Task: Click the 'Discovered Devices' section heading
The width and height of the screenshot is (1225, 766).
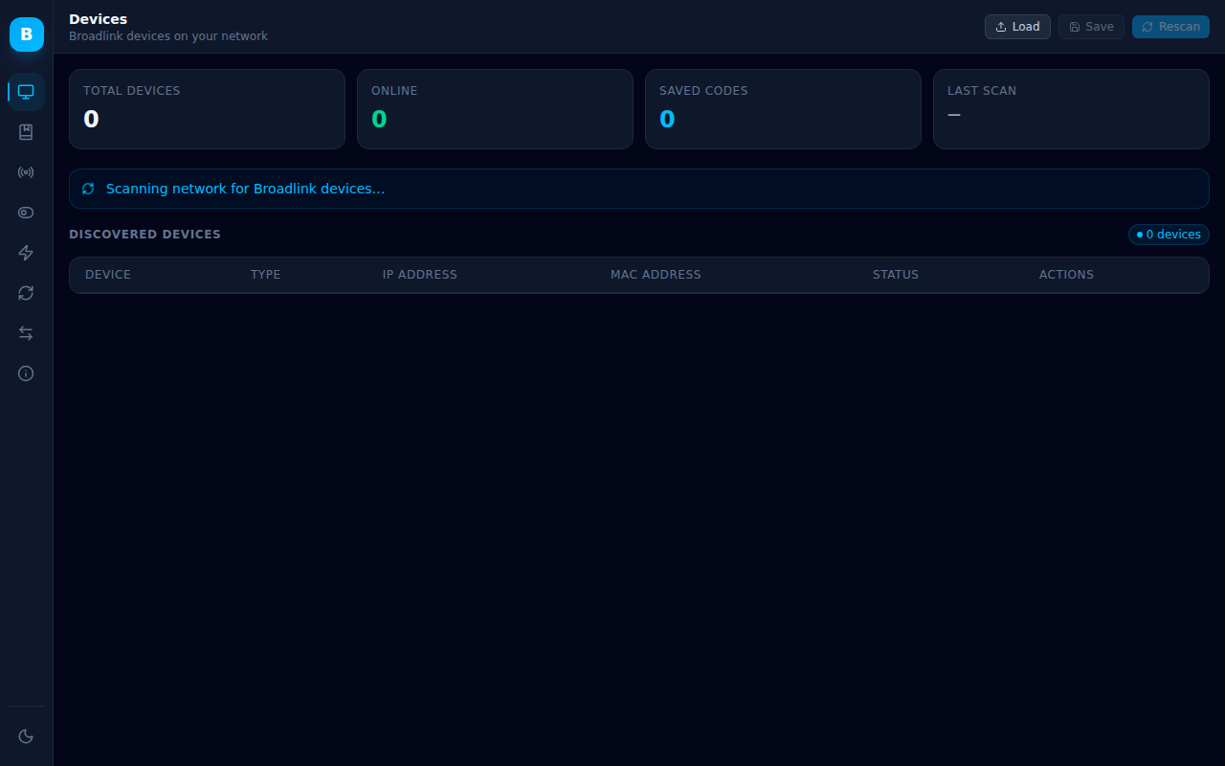Action: [145, 234]
